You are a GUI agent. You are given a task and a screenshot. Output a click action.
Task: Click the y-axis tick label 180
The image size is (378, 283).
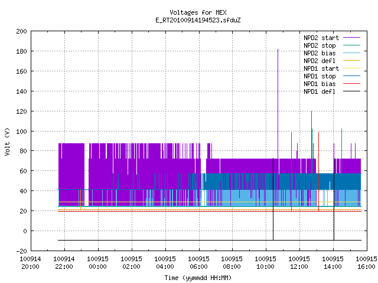[x=21, y=51]
